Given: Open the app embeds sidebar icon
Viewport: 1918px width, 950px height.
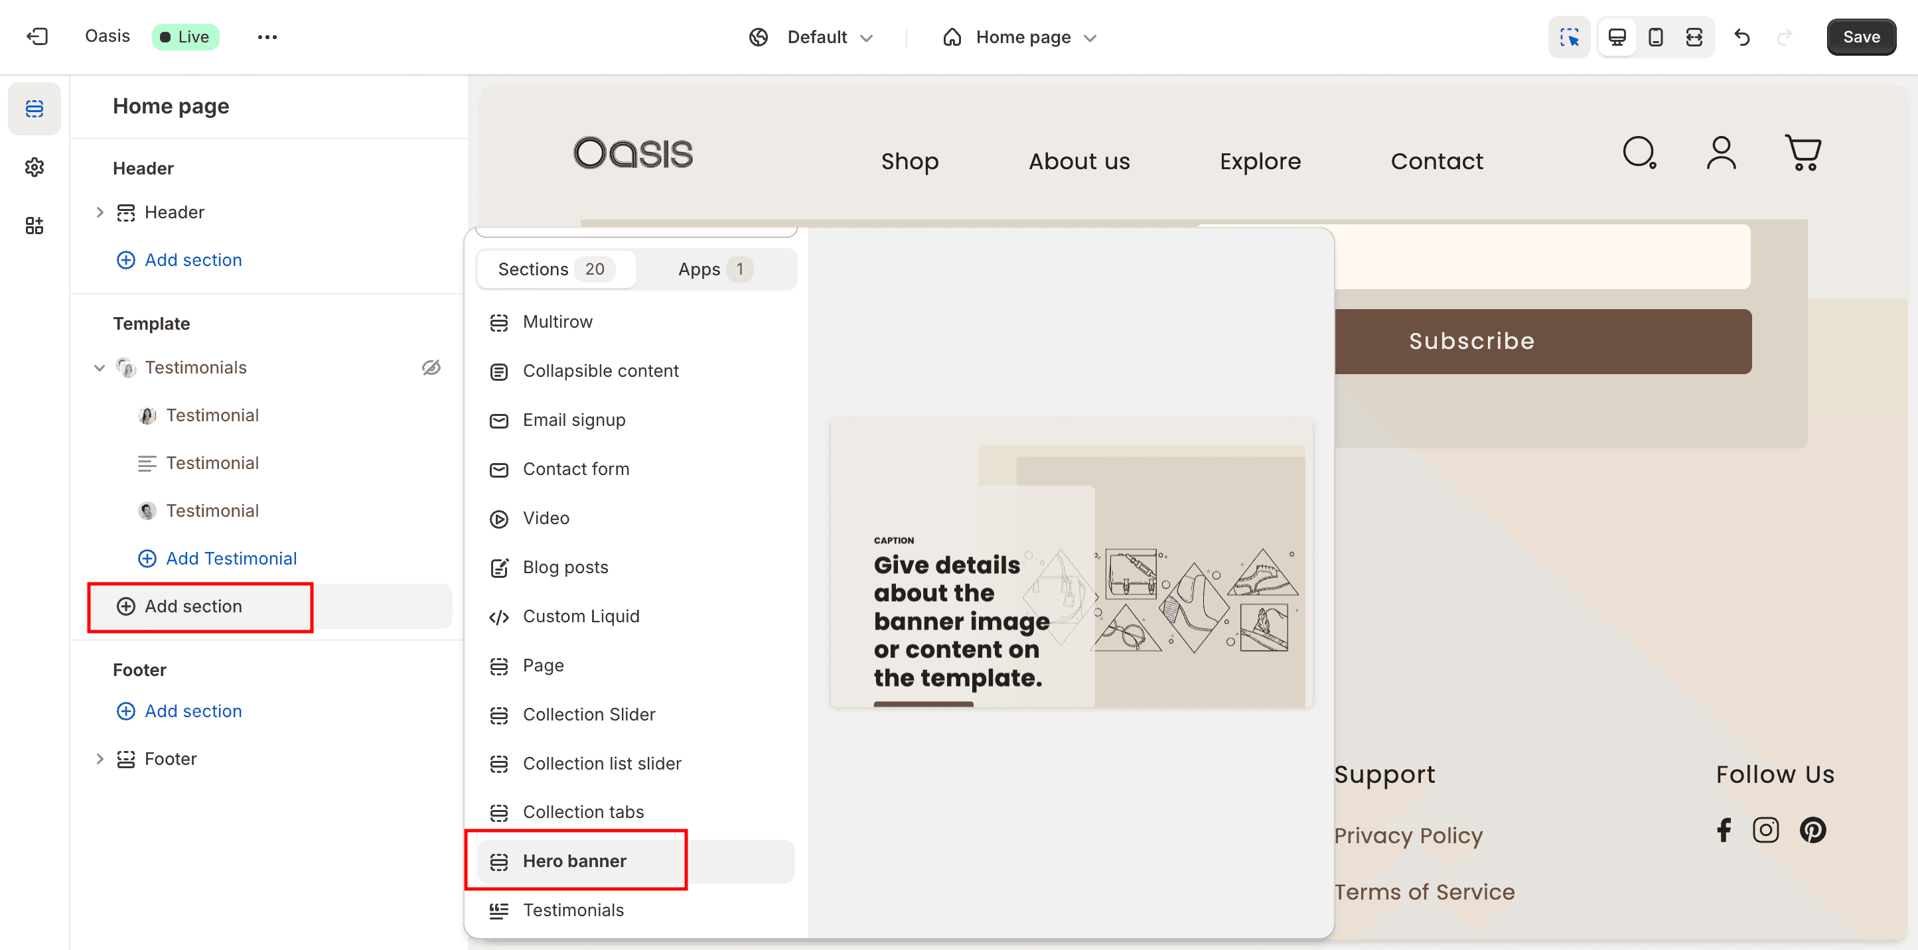Looking at the screenshot, I should (x=35, y=226).
